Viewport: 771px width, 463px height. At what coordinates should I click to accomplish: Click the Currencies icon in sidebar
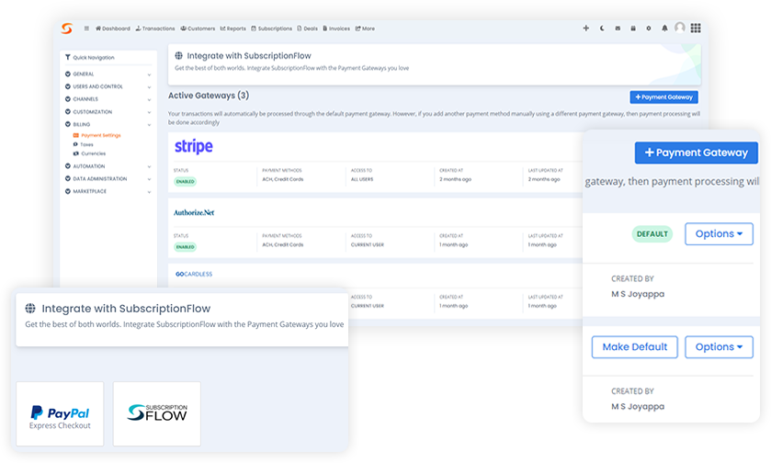coord(75,153)
